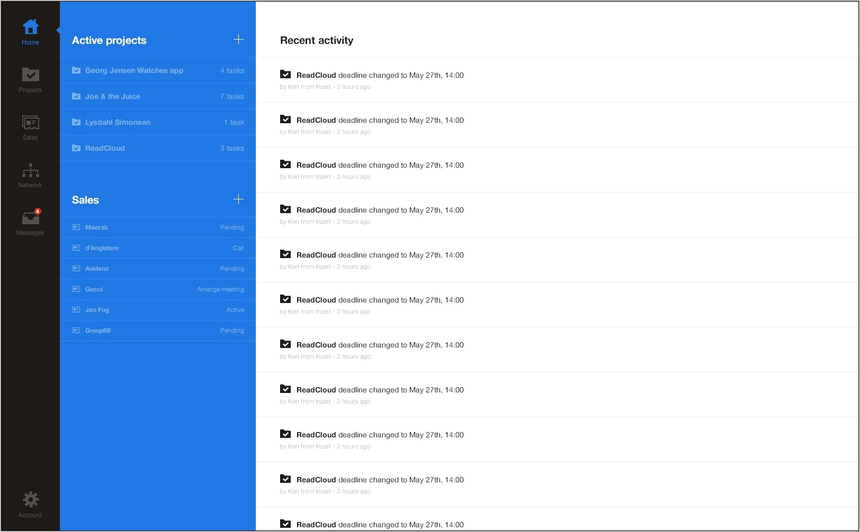Click '7 tasks' count for Joe & the Juice
The height and width of the screenshot is (532, 860).
pos(232,96)
